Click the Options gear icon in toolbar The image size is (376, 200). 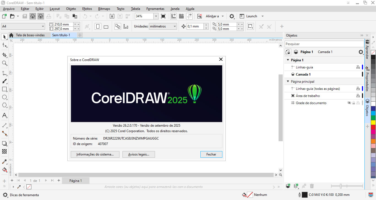click(232, 16)
